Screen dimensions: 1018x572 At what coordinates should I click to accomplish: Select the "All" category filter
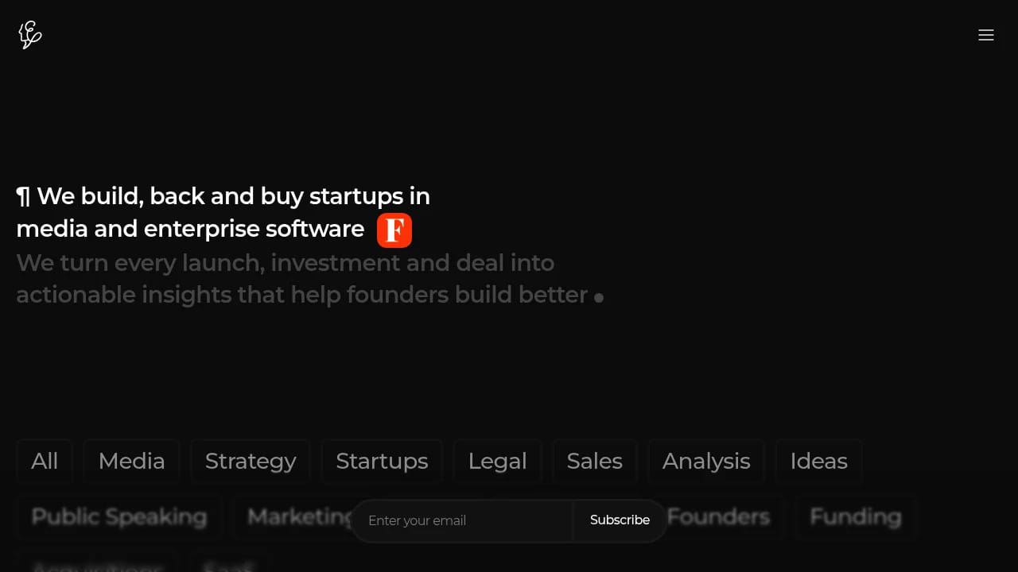[45, 461]
